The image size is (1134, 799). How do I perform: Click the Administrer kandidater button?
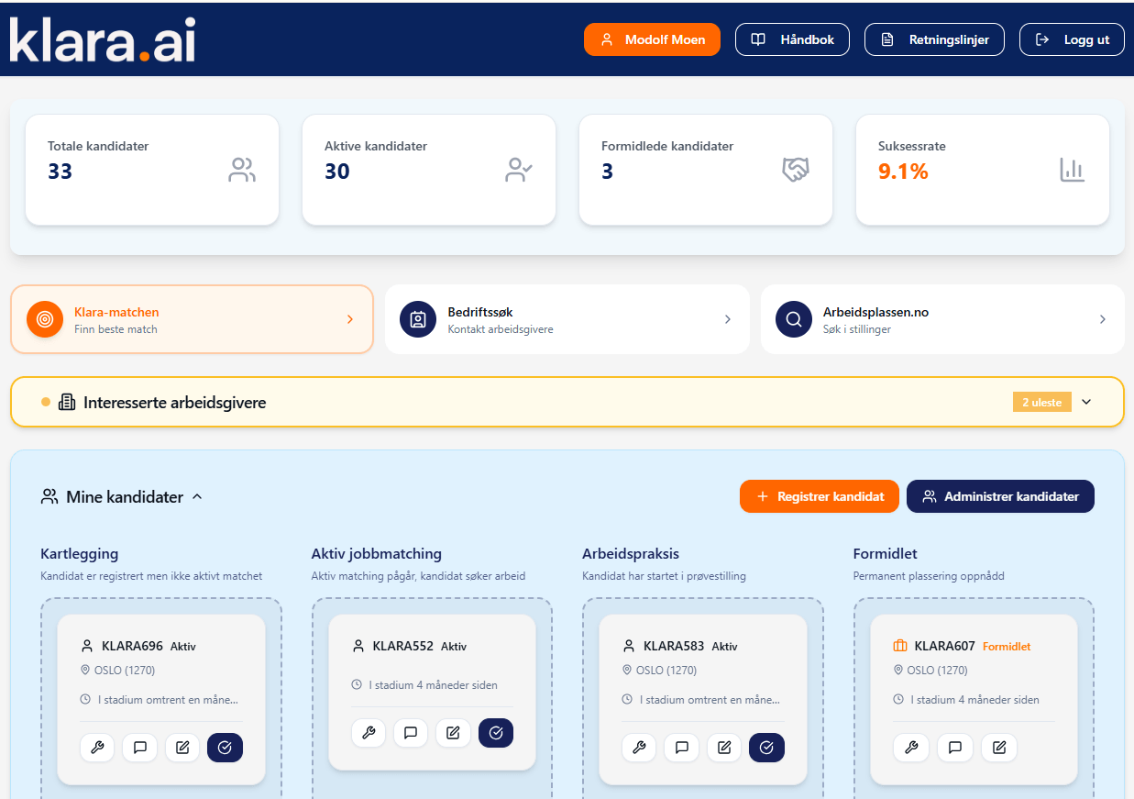(x=999, y=496)
